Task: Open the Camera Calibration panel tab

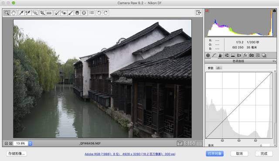Action: point(252,55)
